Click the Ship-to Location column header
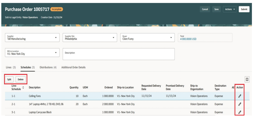 (x=125, y=87)
